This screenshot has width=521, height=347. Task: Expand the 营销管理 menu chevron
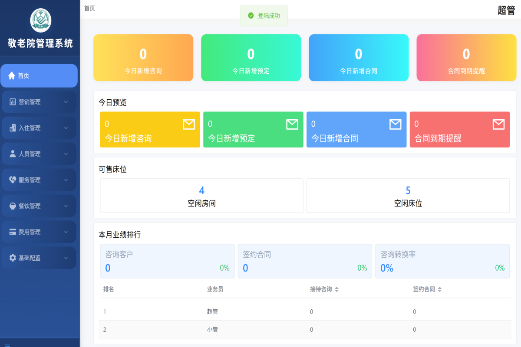pyautogui.click(x=66, y=101)
